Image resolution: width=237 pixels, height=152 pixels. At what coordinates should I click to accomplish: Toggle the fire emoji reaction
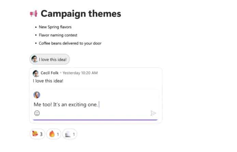[x=54, y=134]
